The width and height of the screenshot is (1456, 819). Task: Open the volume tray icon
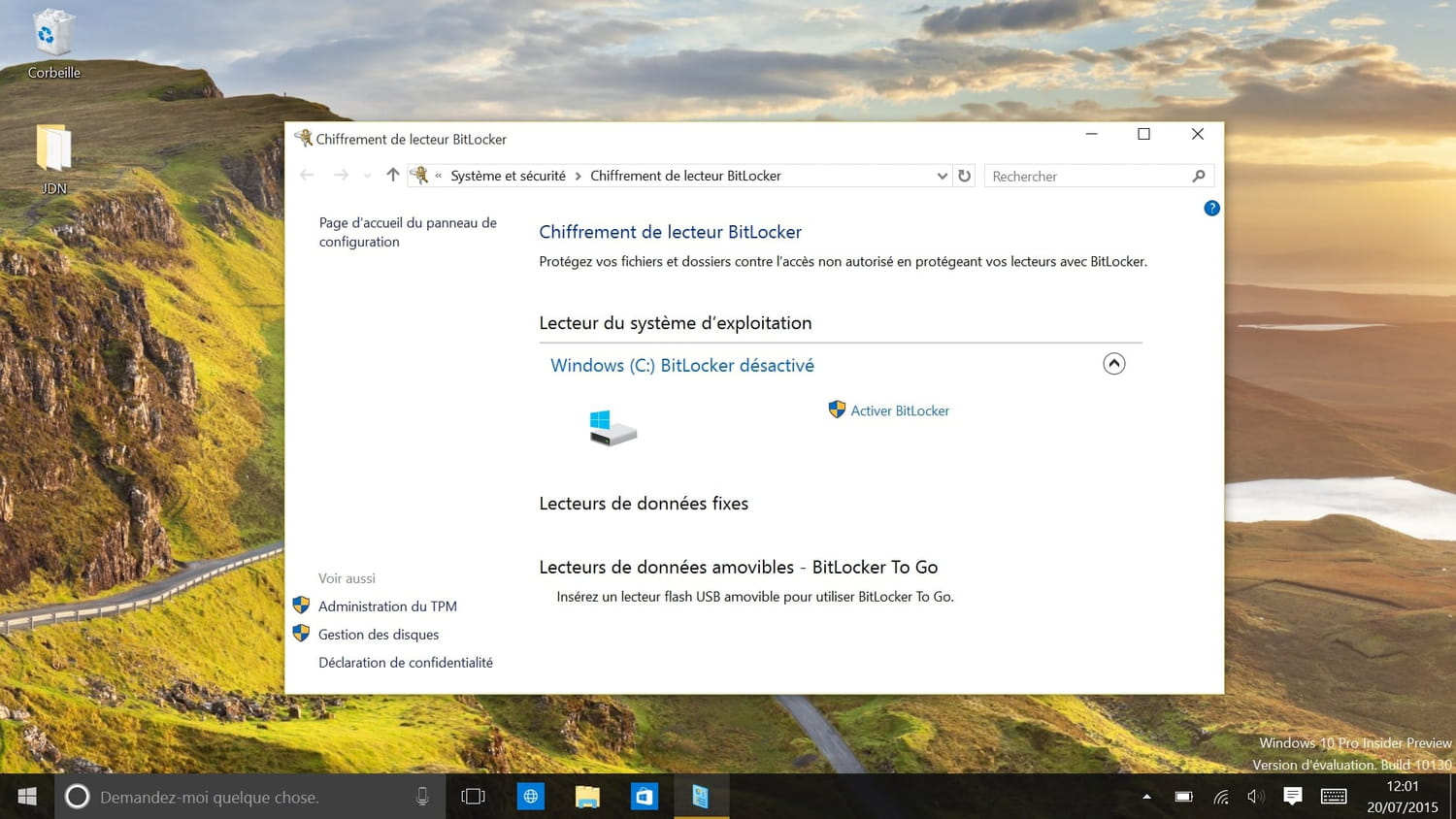1256,797
